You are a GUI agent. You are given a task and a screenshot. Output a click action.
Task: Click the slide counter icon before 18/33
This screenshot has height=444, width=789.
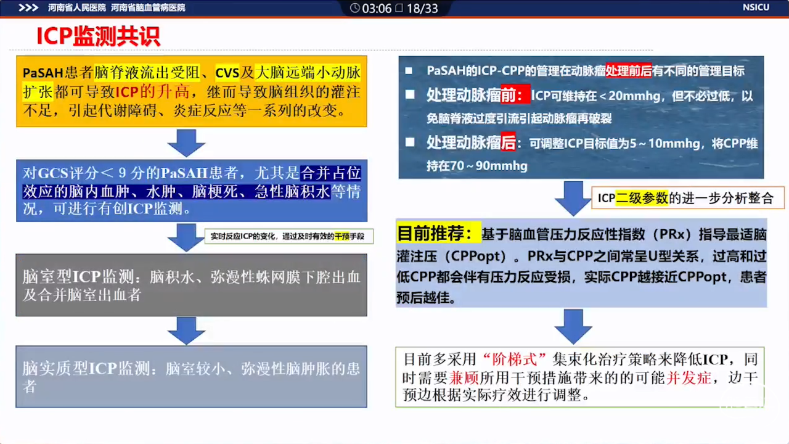click(x=399, y=8)
